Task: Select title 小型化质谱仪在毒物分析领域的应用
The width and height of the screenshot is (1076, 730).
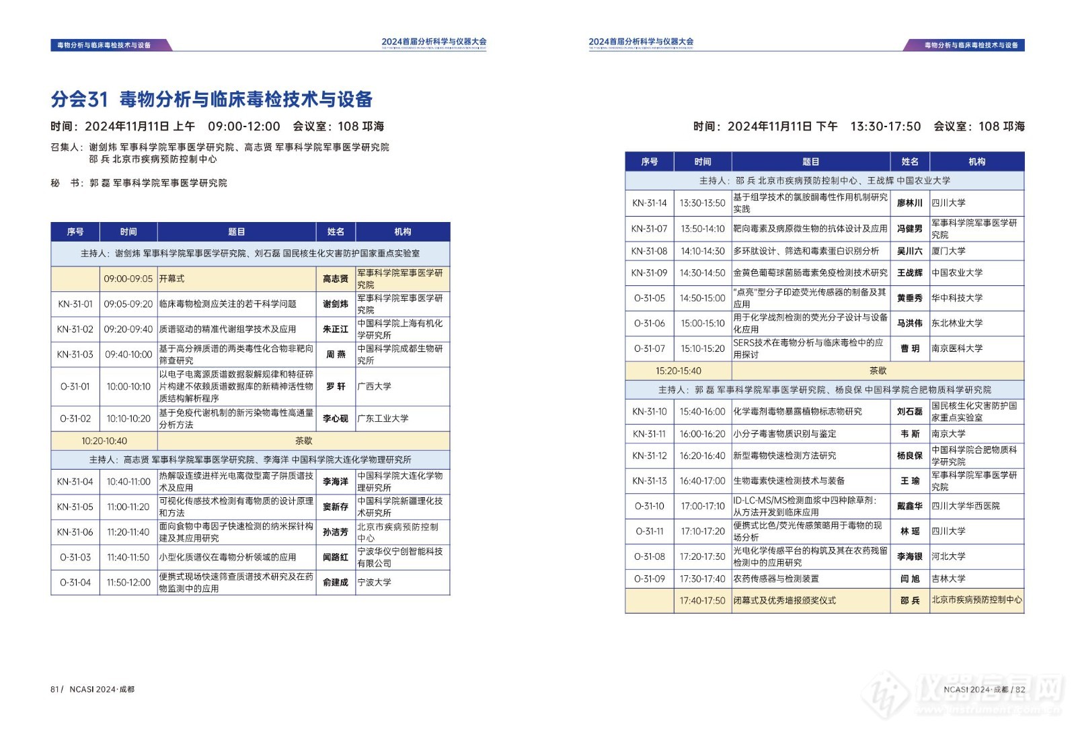Action: tap(227, 557)
